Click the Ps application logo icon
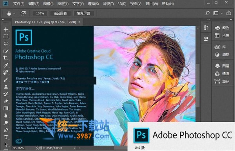 [5, 3]
